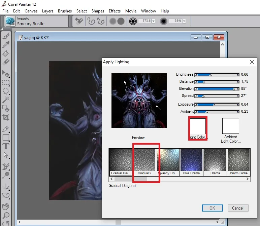Screen dimensions: 260x226
Task: Open the Ambient Light Color swatch
Action: click(230, 126)
